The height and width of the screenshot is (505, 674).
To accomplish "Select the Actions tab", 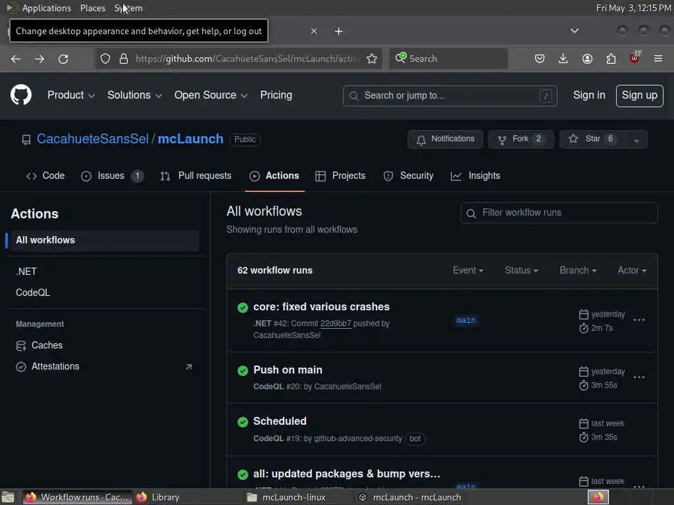I will 274,176.
